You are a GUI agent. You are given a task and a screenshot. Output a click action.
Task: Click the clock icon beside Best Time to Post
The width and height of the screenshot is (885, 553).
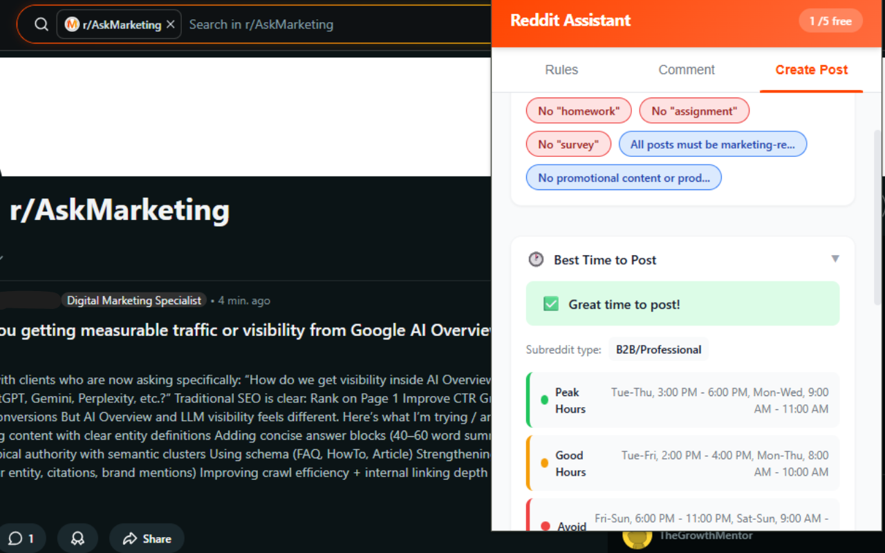[x=536, y=259]
